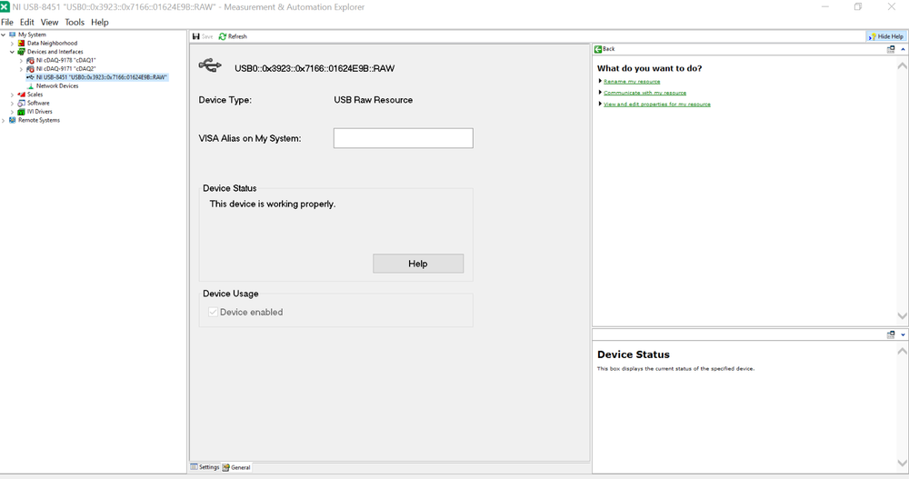Click the VISA Alias input field

coord(403,138)
